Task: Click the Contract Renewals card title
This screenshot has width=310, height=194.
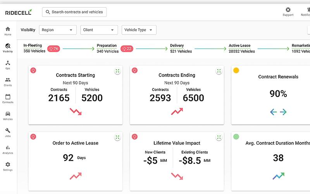Action: (x=278, y=77)
